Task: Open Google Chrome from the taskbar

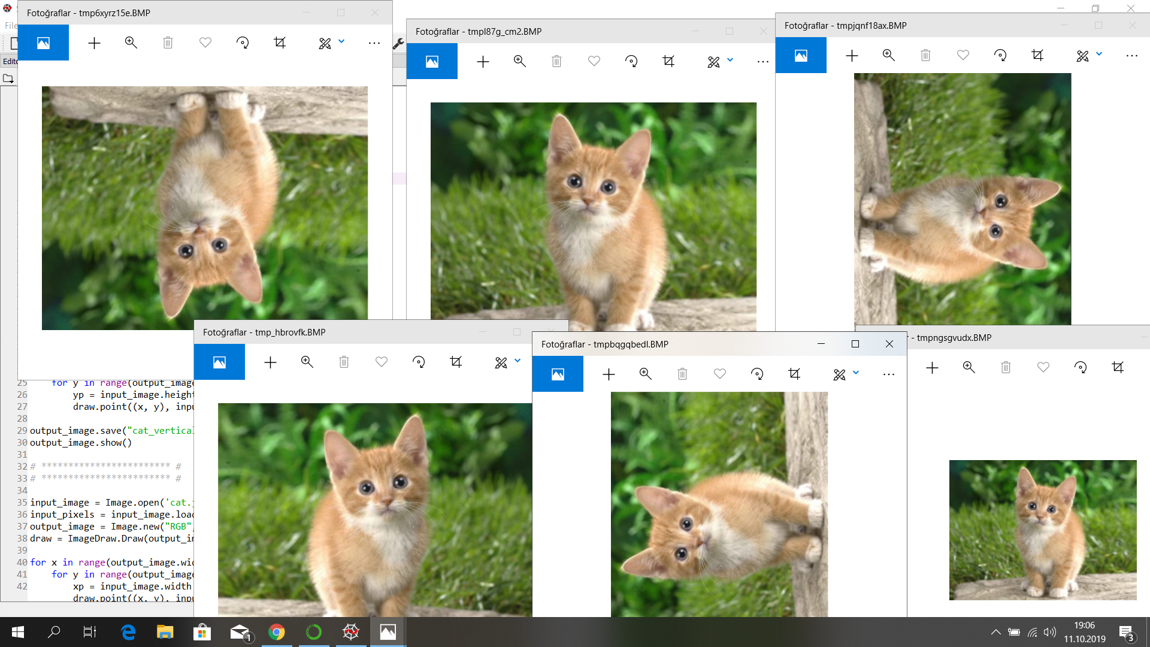Action: pos(276,632)
